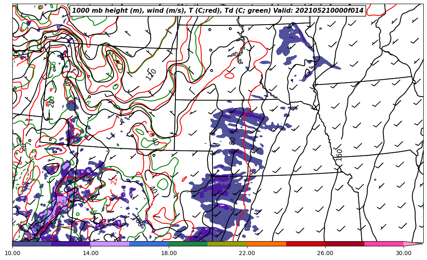Select the dark purple 12–14 colorbar segment
This screenshot has width=427, height=260.
71,244
